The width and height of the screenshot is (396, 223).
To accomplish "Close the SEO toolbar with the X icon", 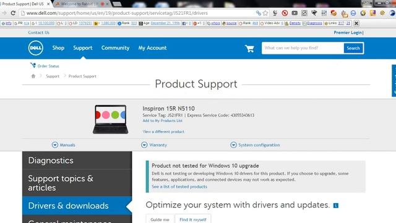I will click(x=356, y=24).
